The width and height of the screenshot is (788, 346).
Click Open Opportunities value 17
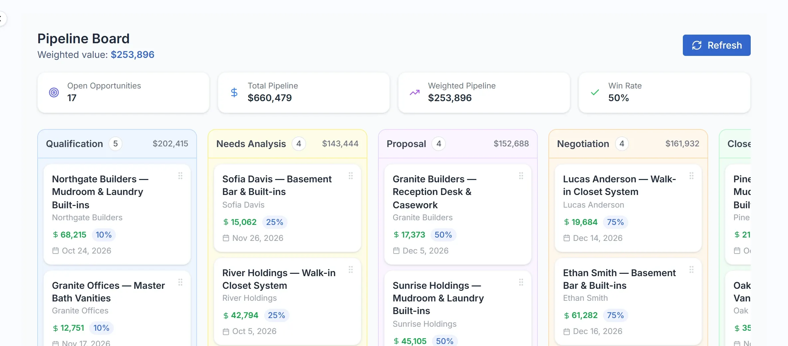pyautogui.click(x=72, y=98)
